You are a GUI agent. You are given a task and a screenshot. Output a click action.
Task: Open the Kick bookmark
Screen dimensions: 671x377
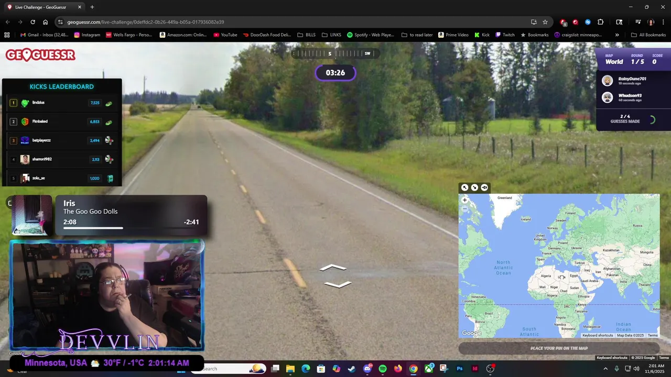482,35
